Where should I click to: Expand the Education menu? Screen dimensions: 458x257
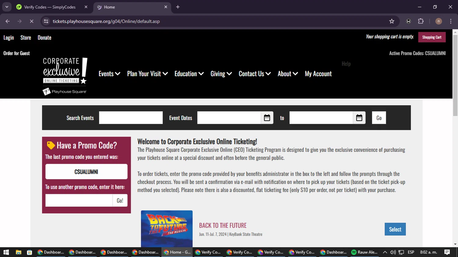tap(189, 74)
